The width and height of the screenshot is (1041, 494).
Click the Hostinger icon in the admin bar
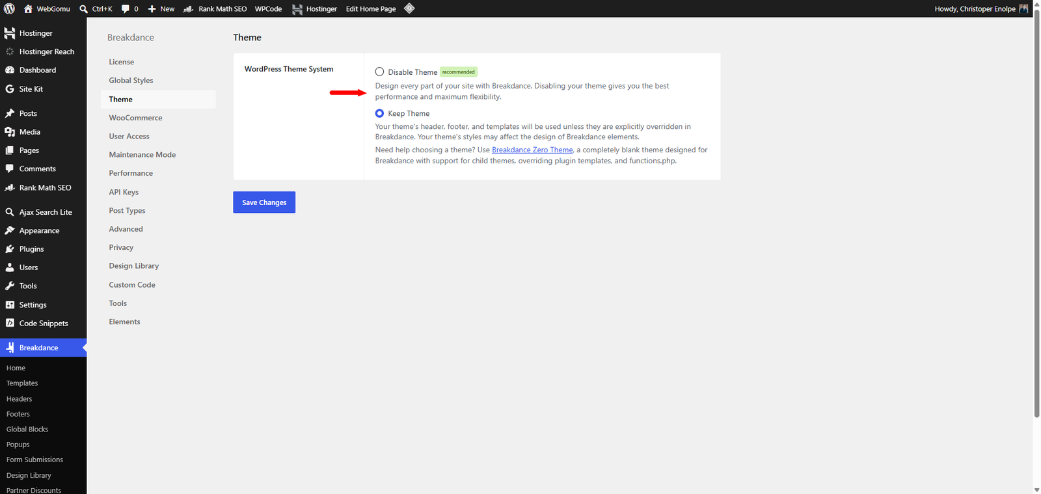(x=297, y=9)
